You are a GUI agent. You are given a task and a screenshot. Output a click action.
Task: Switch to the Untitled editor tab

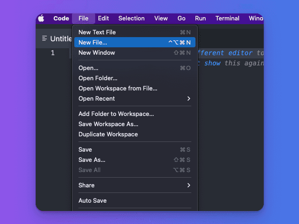click(60, 38)
